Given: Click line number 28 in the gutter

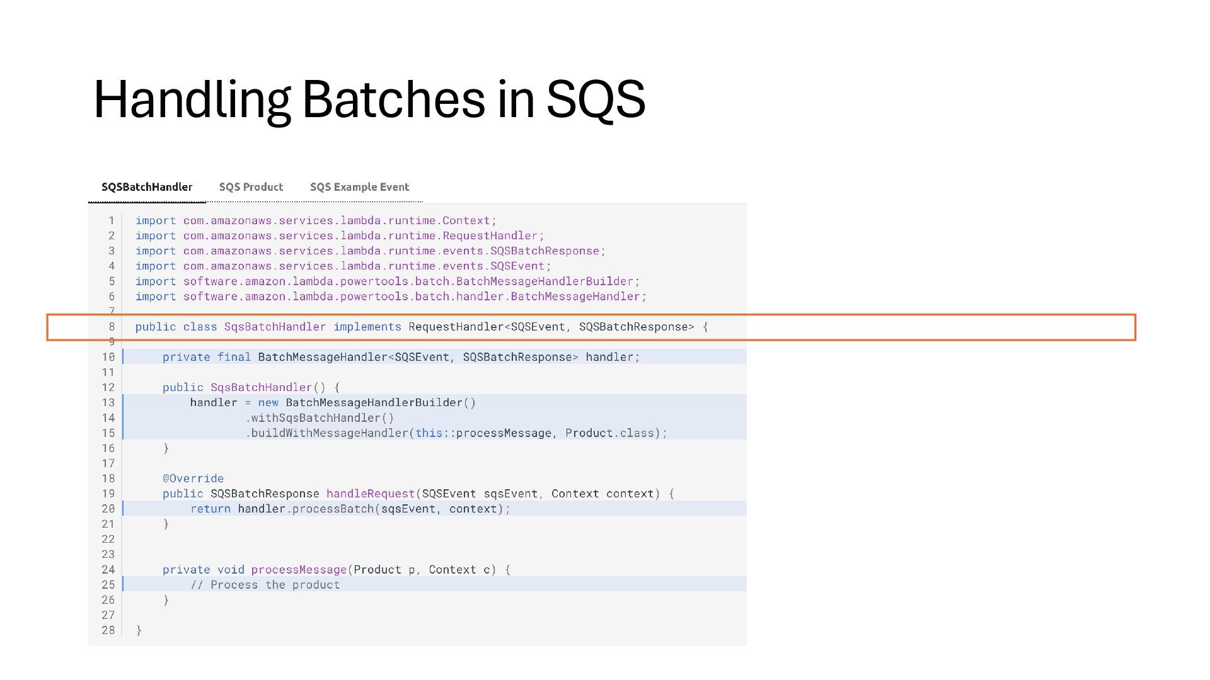Looking at the screenshot, I should click(x=108, y=630).
